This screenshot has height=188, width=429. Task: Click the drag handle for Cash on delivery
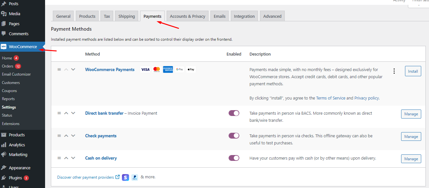[x=59, y=158]
